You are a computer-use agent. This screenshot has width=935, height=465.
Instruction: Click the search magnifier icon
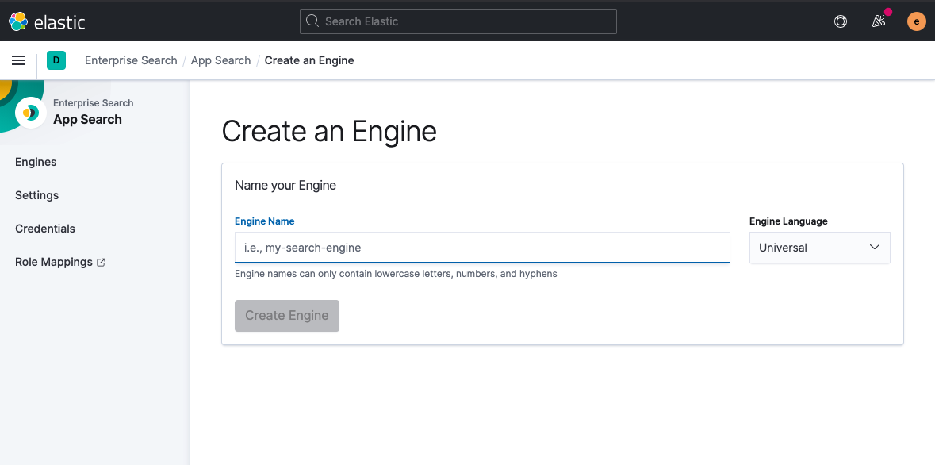point(312,21)
